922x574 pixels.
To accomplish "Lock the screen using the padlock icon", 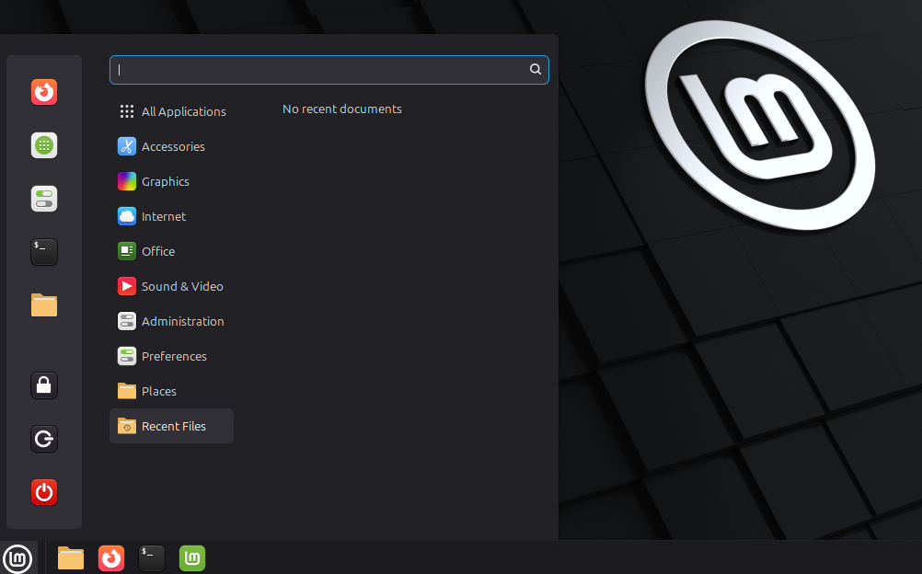I will point(44,385).
